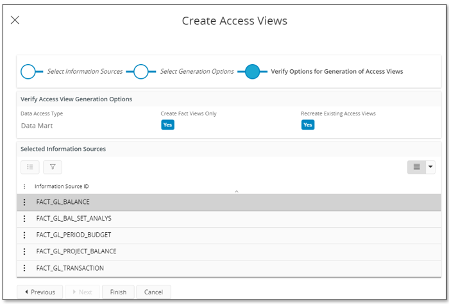Toggle Recreate Existing Access Views switch
The width and height of the screenshot is (449, 304).
(308, 125)
